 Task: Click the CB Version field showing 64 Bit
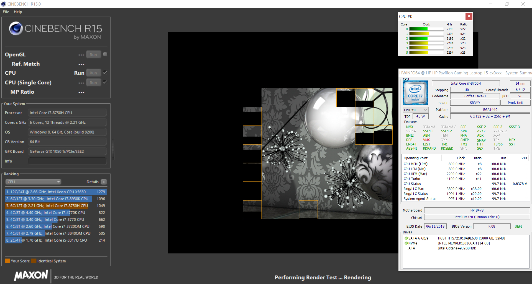pyautogui.click(x=67, y=142)
